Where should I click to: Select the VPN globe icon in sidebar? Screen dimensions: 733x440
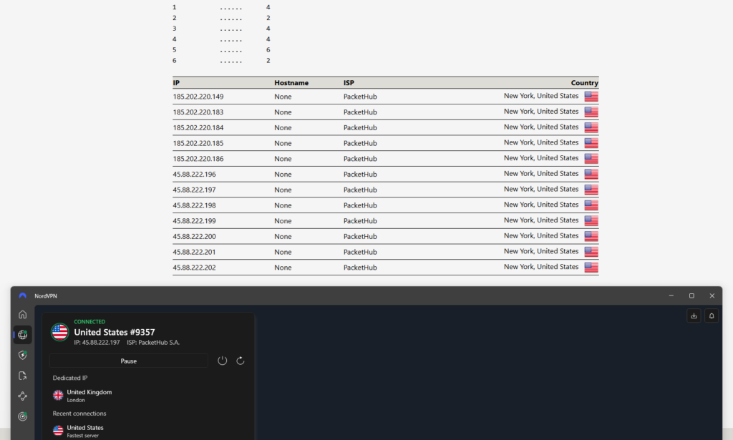22,335
